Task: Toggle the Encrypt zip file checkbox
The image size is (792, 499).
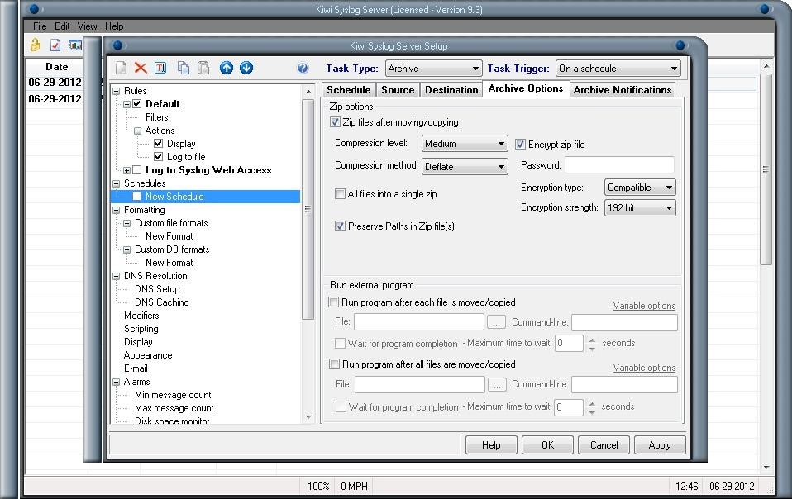Action: (521, 145)
